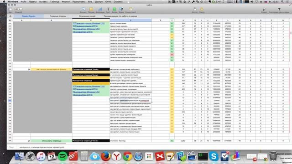Add a table with the Table icon
This screenshot has width=292, height=164.
click(x=91, y=9)
